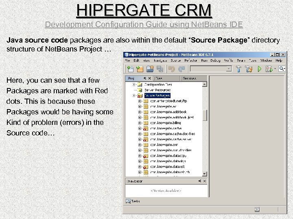Open the Debug menu
Viewport: 293px width, 219px height.
(x=215, y=60)
